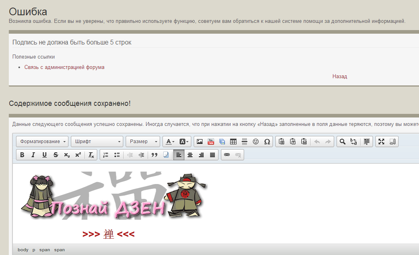Viewport: 419px width, 255px height.
Task: Click the Познай ДЗЕН banner image
Action: 114,196
